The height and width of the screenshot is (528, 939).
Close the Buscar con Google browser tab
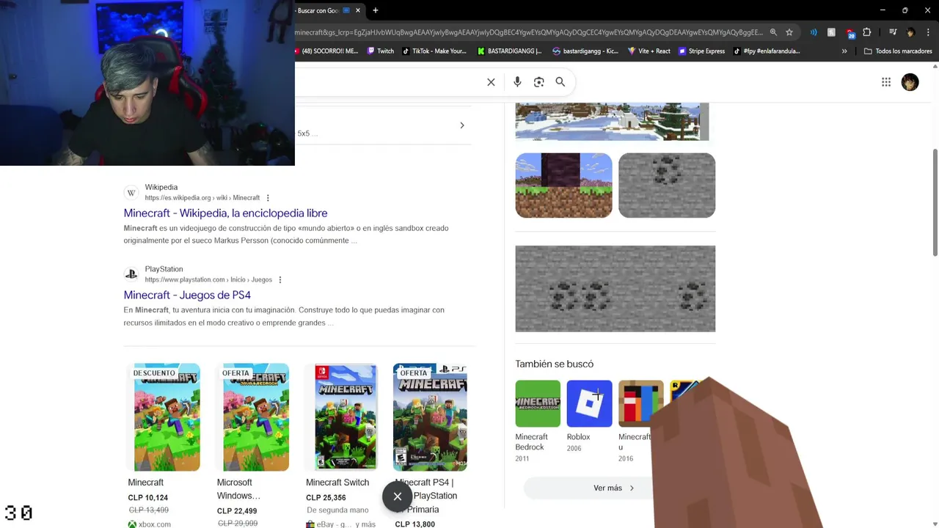(358, 10)
